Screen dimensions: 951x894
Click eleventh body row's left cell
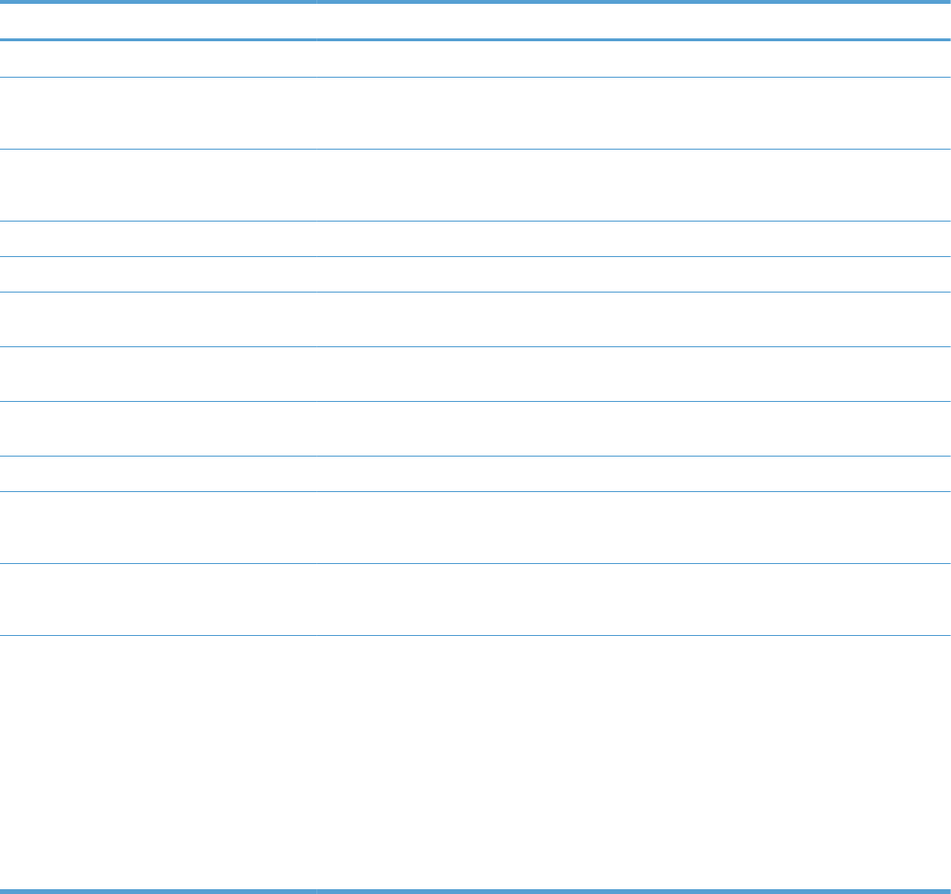[x=158, y=600]
